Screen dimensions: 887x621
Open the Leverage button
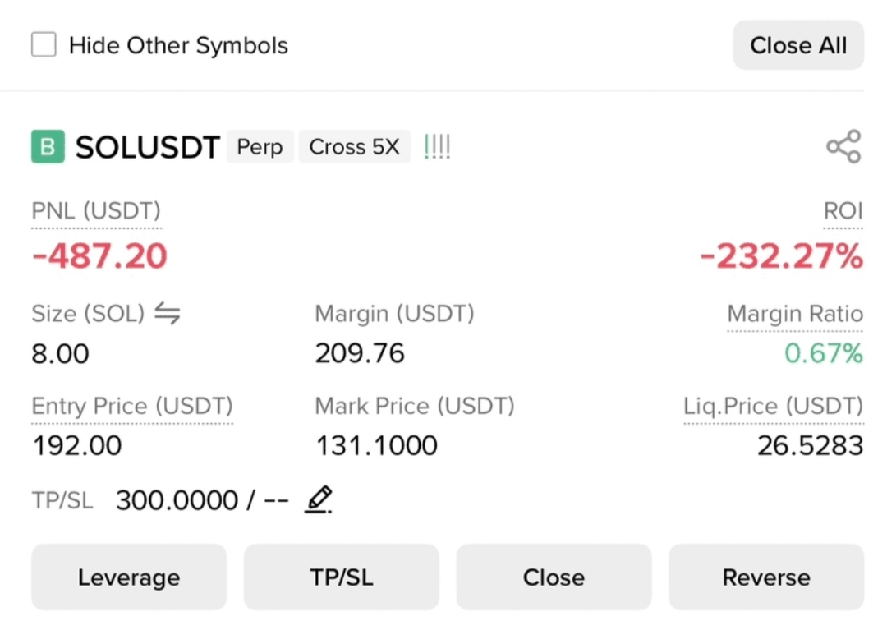pos(129,577)
